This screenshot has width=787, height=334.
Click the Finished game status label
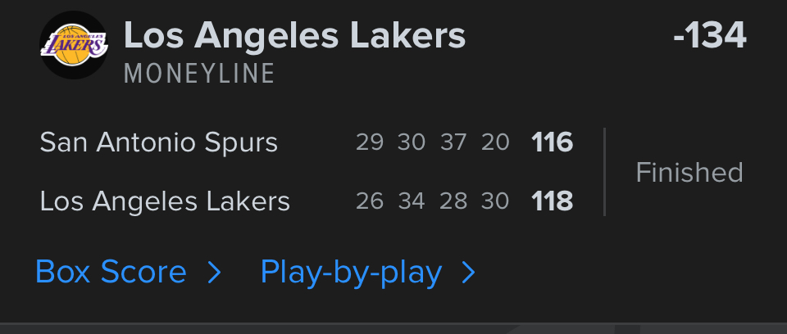[689, 172]
